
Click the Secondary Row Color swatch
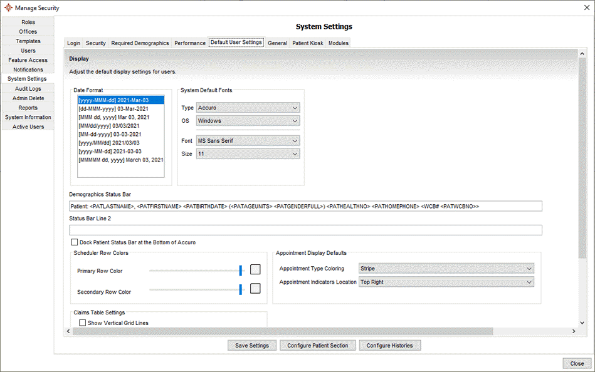tap(255, 289)
